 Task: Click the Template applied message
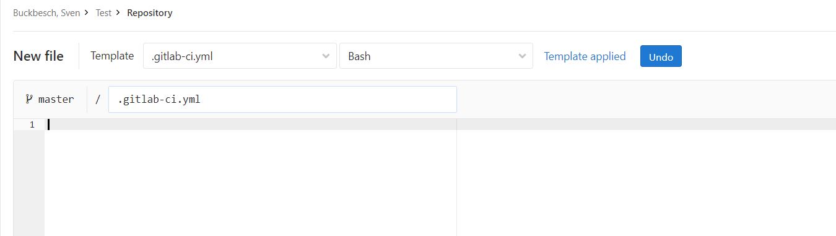(585, 56)
